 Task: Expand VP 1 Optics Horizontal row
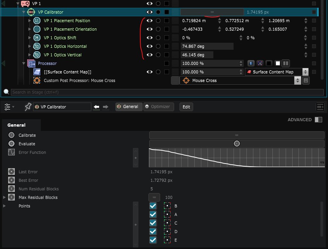coord(30,46)
